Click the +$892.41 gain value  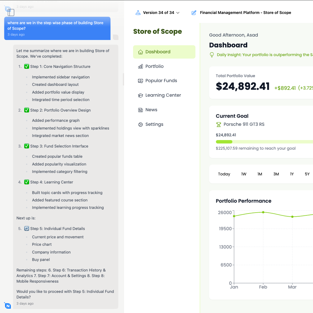pos(285,88)
